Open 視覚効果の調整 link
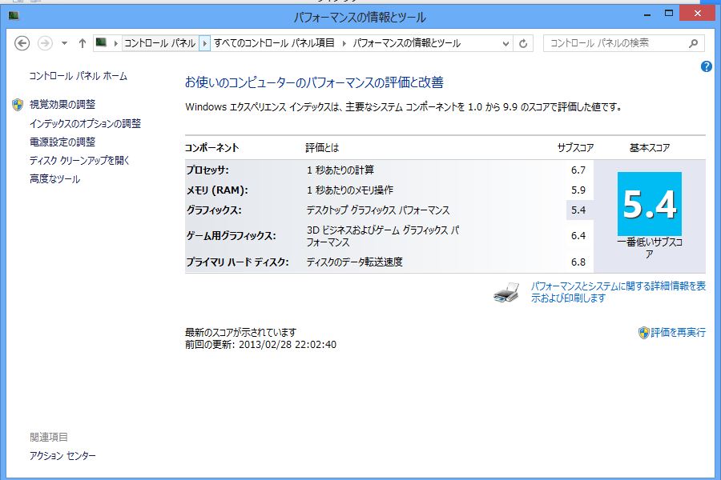Image resolution: width=721 pixels, height=480 pixels. (62, 104)
